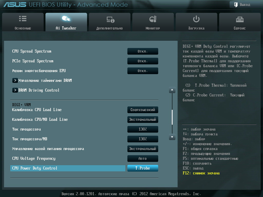Open Калибровка CPU Load Line dropdown
This screenshot has height=197, width=263.
click(x=143, y=110)
